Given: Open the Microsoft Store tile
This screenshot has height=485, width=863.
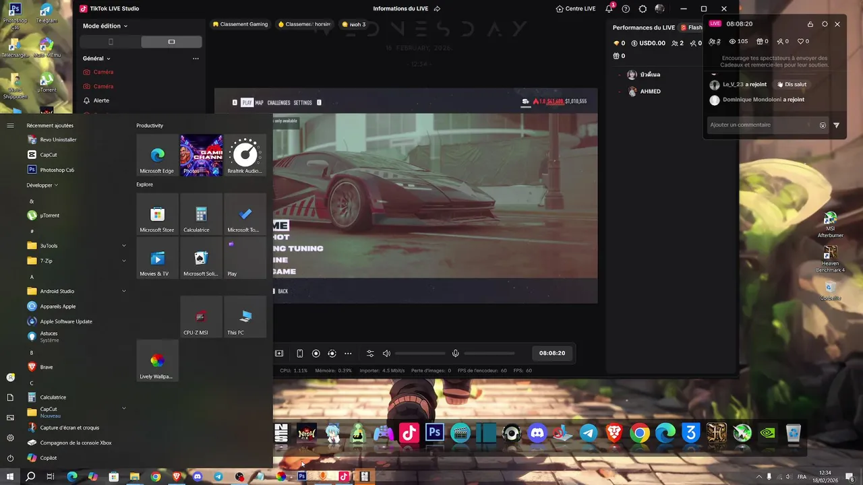Looking at the screenshot, I should click(157, 214).
